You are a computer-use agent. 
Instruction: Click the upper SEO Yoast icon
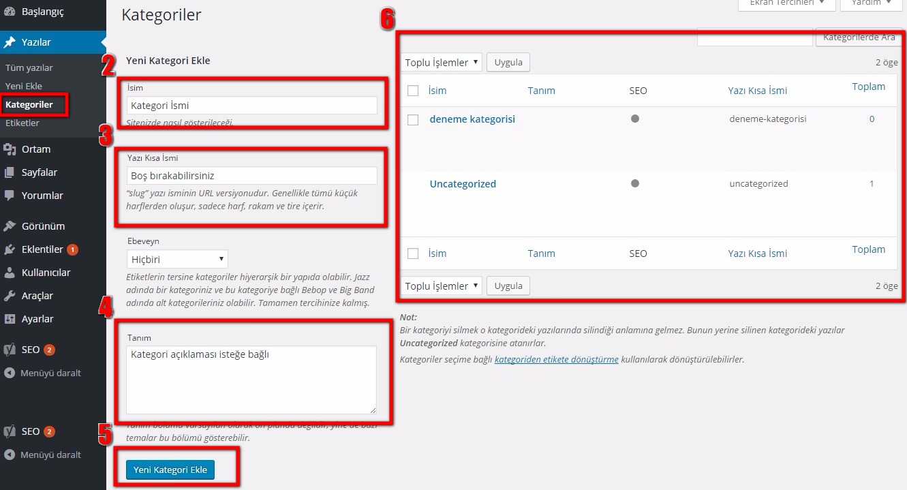tap(10, 350)
